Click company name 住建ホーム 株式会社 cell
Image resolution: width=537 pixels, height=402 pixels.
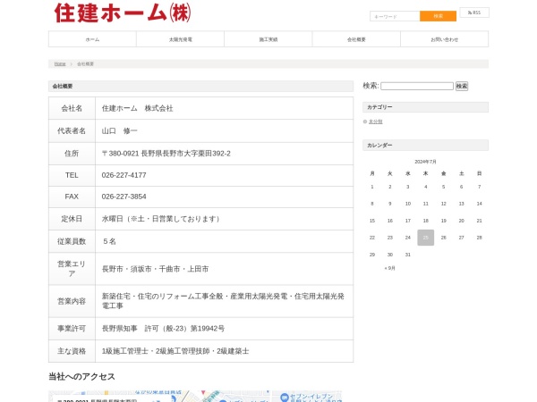pos(225,108)
